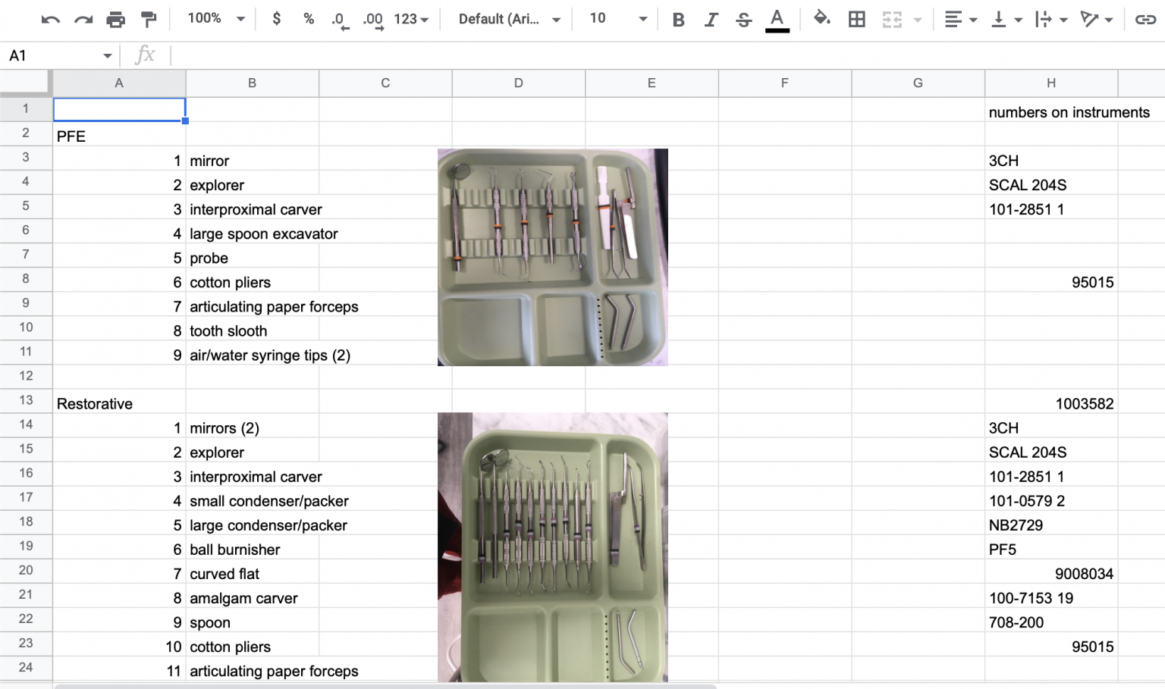Toggle strikethrough formatting
1165x689 pixels.
[743, 19]
